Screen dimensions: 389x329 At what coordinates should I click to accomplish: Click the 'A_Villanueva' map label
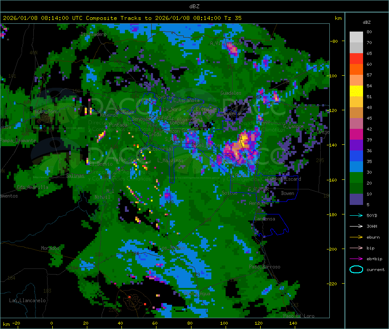coord(226,43)
